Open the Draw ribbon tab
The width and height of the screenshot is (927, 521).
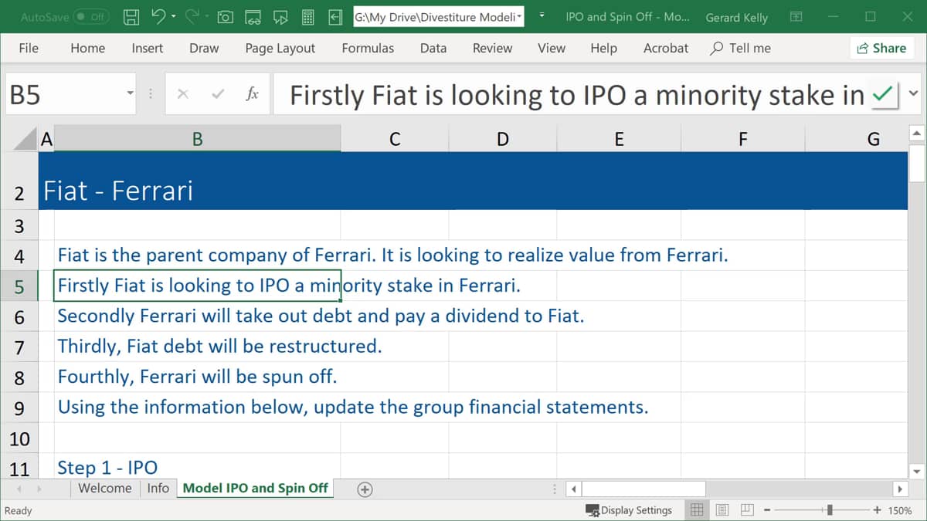pos(204,48)
